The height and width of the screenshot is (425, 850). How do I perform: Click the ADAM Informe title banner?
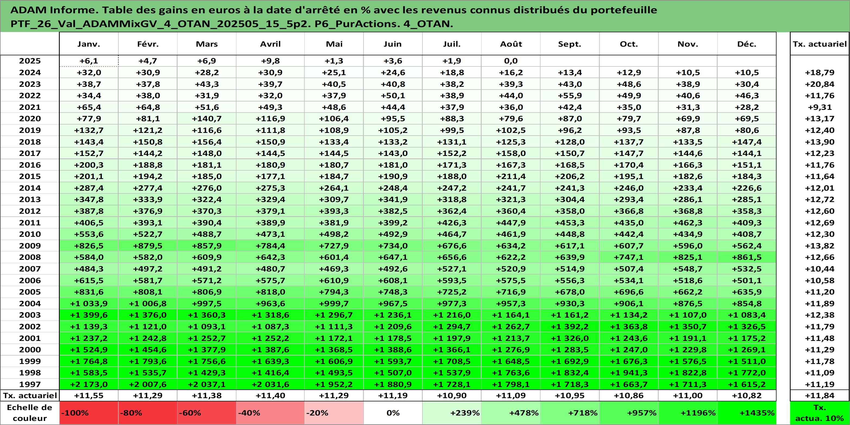coord(425,16)
